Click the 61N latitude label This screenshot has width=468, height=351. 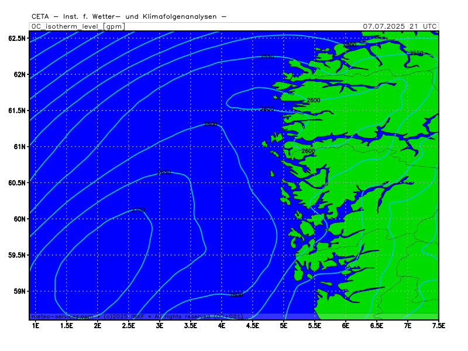pos(20,147)
